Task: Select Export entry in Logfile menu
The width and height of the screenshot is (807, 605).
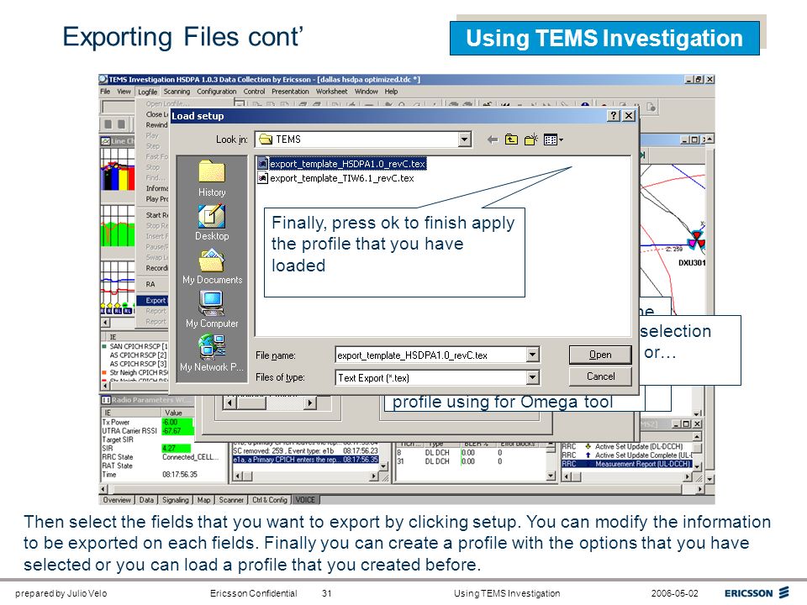Action: point(152,300)
